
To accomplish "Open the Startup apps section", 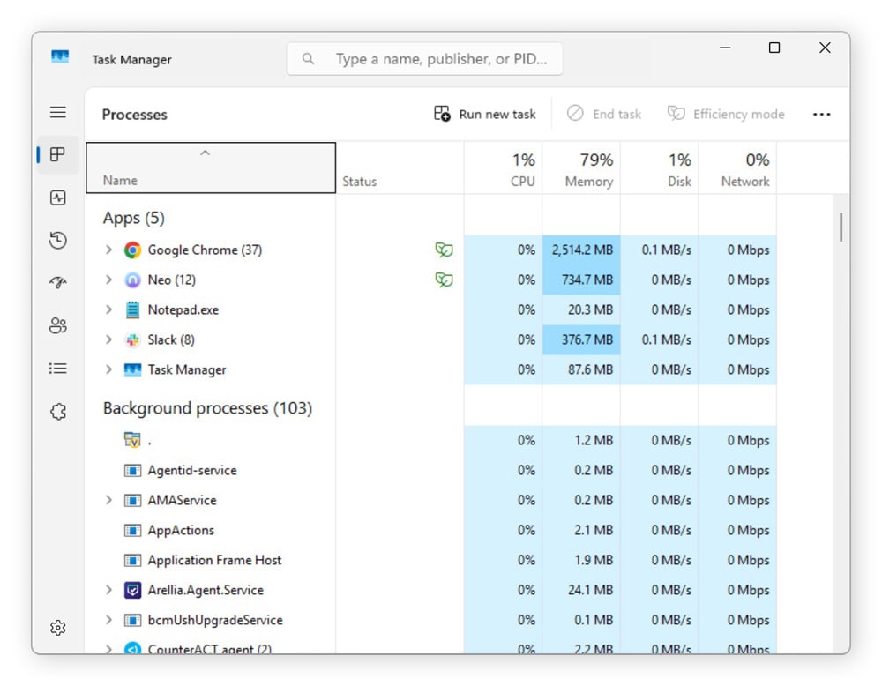I will pyautogui.click(x=57, y=282).
